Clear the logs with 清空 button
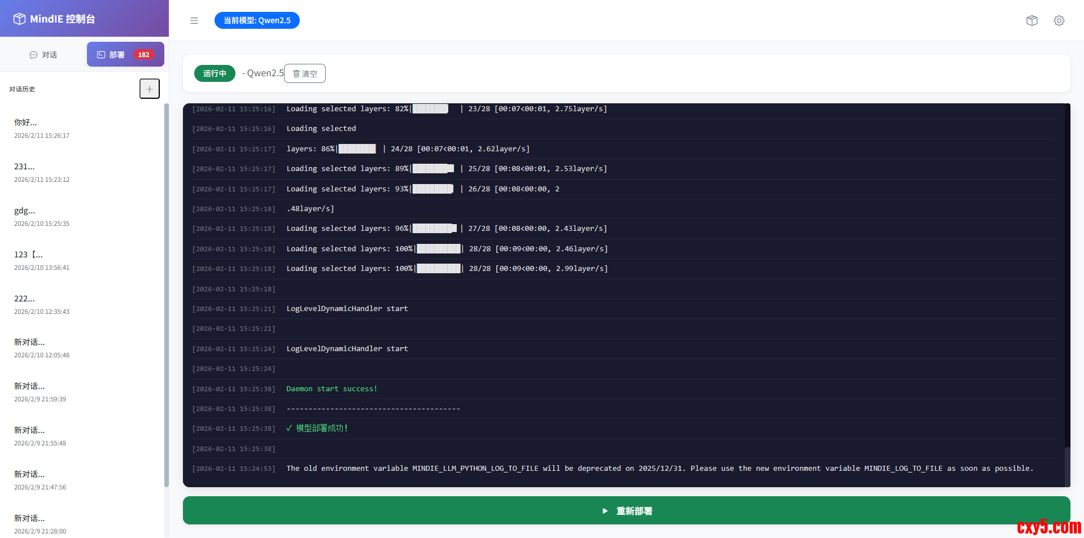Screen dimensions: 1084x538 pyautogui.click(x=305, y=73)
